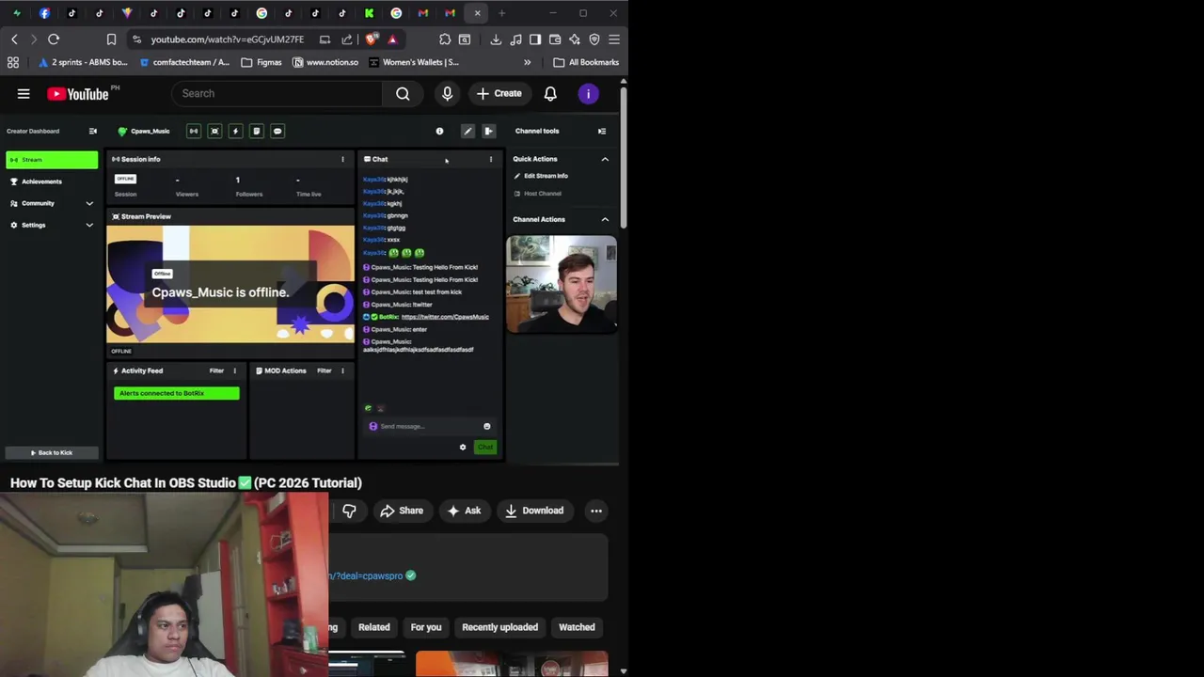1204x677 pixels.
Task: Open the browser extensions puzzle icon
Action: [445, 39]
